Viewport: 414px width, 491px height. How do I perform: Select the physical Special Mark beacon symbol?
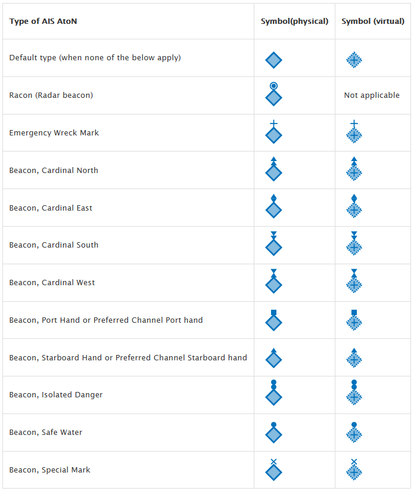(x=273, y=470)
